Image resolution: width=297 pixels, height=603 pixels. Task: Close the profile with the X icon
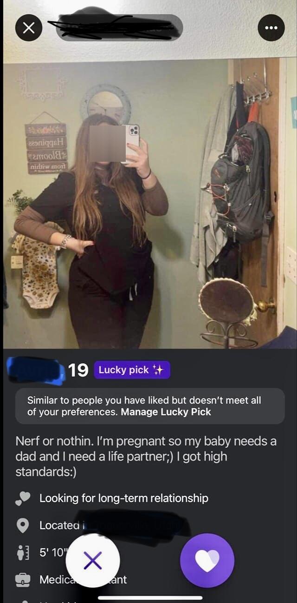[x=29, y=28]
